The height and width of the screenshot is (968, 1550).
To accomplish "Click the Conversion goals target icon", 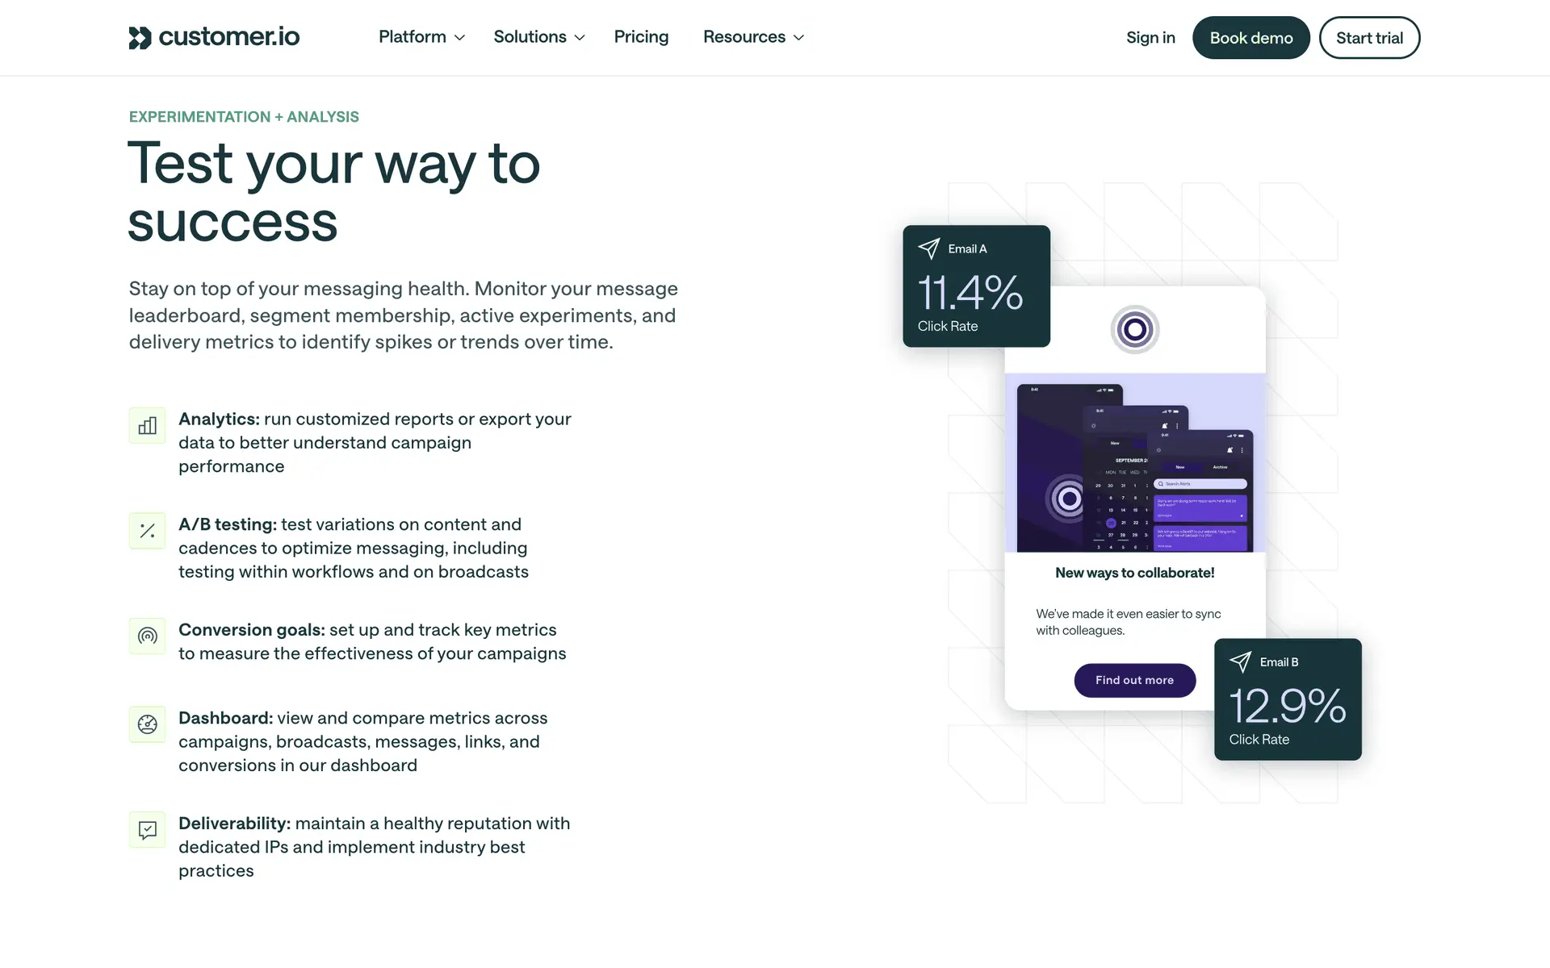I will [x=147, y=636].
